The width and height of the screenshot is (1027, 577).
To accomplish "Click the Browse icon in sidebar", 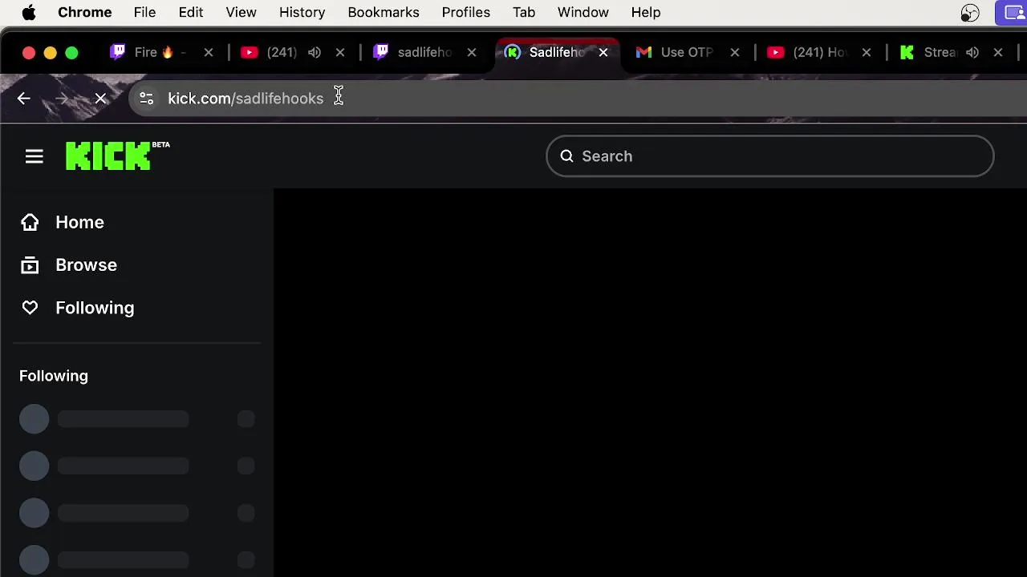I will (x=30, y=264).
